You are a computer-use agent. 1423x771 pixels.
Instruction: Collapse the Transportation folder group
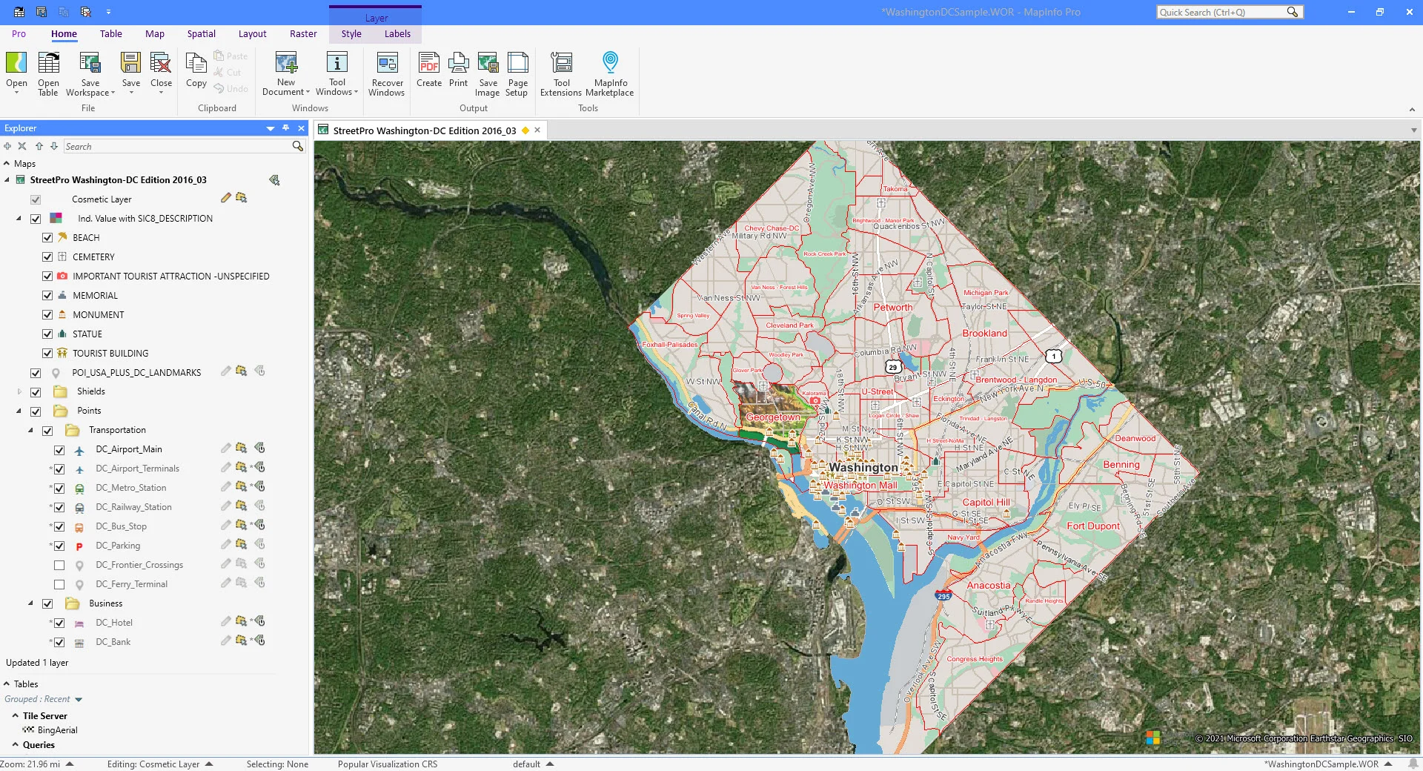tap(30, 430)
